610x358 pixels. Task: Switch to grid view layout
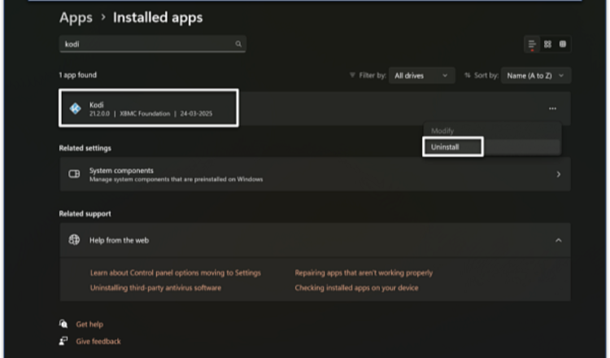[547, 44]
